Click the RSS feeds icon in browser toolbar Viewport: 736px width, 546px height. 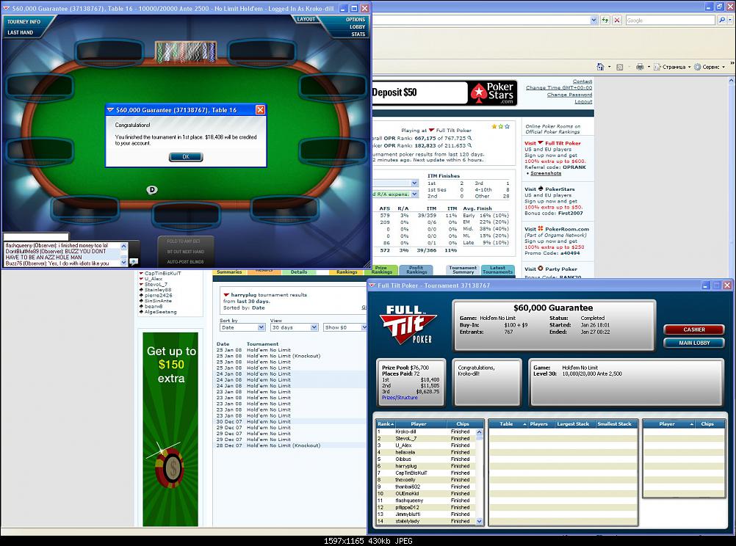coord(620,67)
